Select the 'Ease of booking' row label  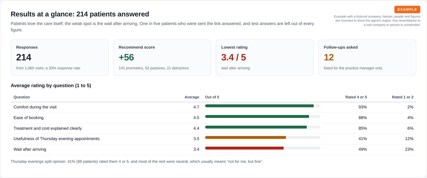tap(29, 118)
